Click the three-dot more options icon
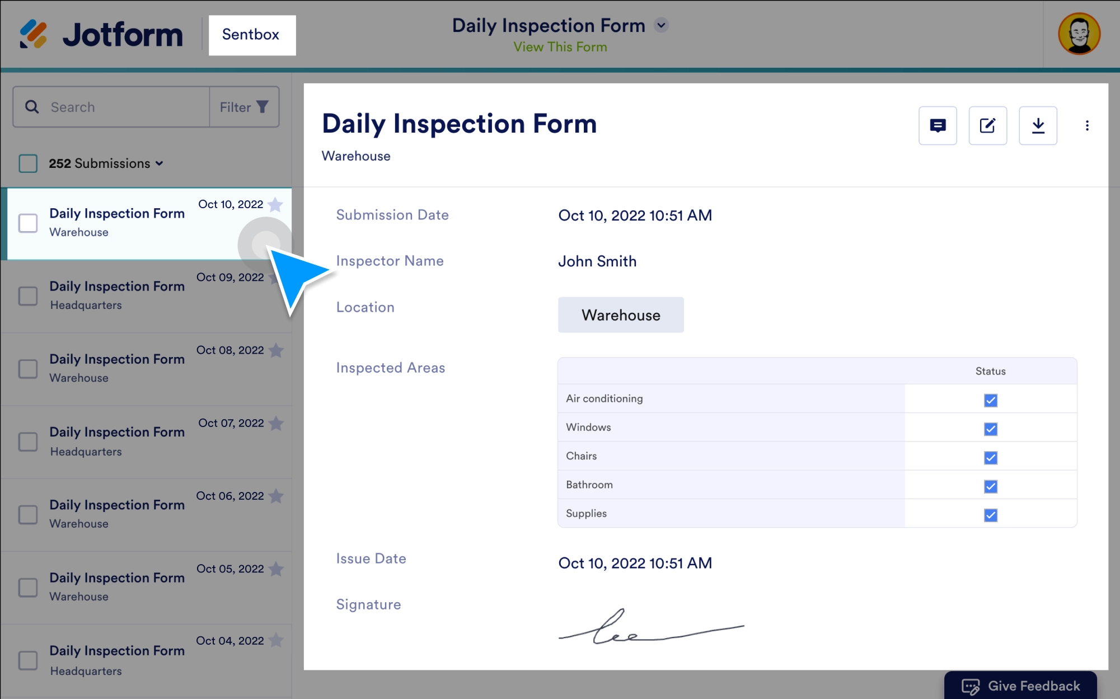 1087,125
